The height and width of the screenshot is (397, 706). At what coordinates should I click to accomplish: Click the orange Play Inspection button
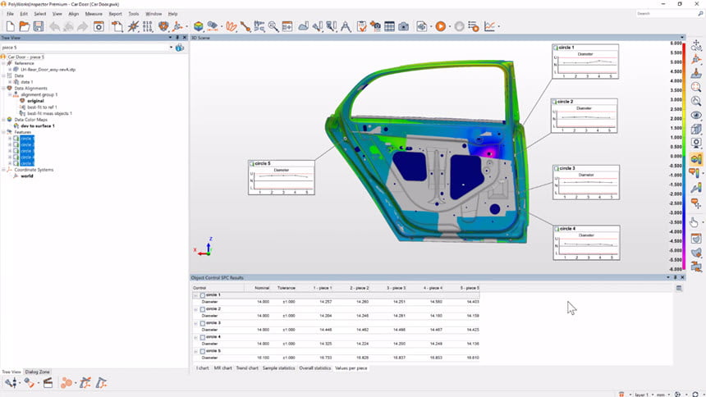(440, 26)
